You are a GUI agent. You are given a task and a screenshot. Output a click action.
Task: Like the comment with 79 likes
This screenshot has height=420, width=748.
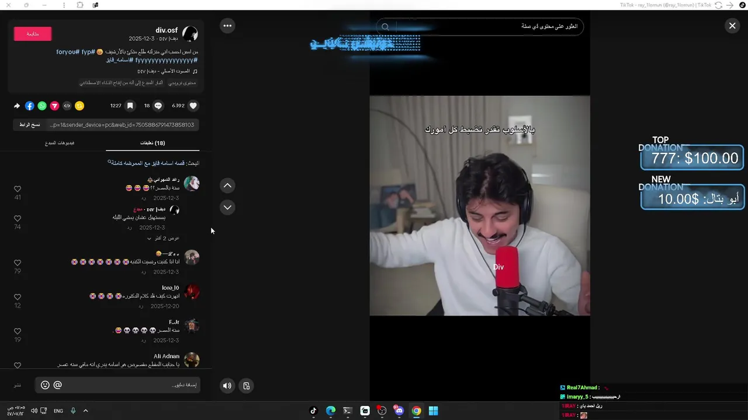pos(18,262)
